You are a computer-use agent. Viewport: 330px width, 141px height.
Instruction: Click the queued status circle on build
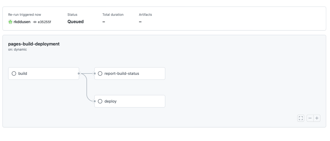click(14, 73)
